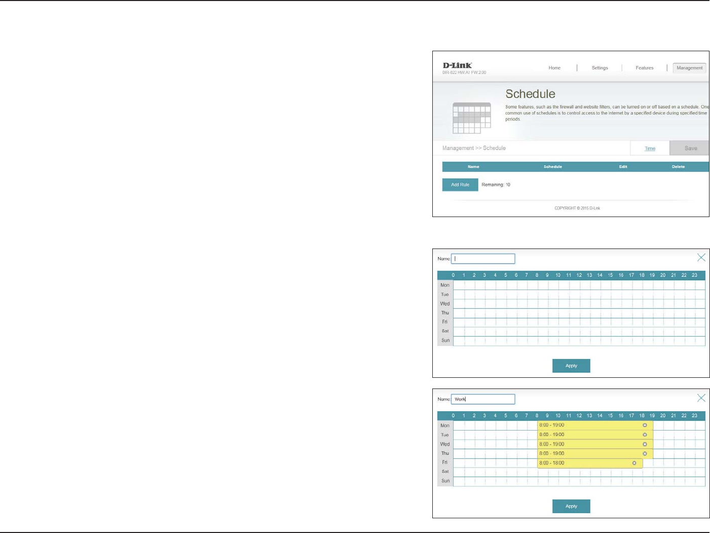
Task: Click the calendar icon beside Schedule heading
Action: [471, 118]
